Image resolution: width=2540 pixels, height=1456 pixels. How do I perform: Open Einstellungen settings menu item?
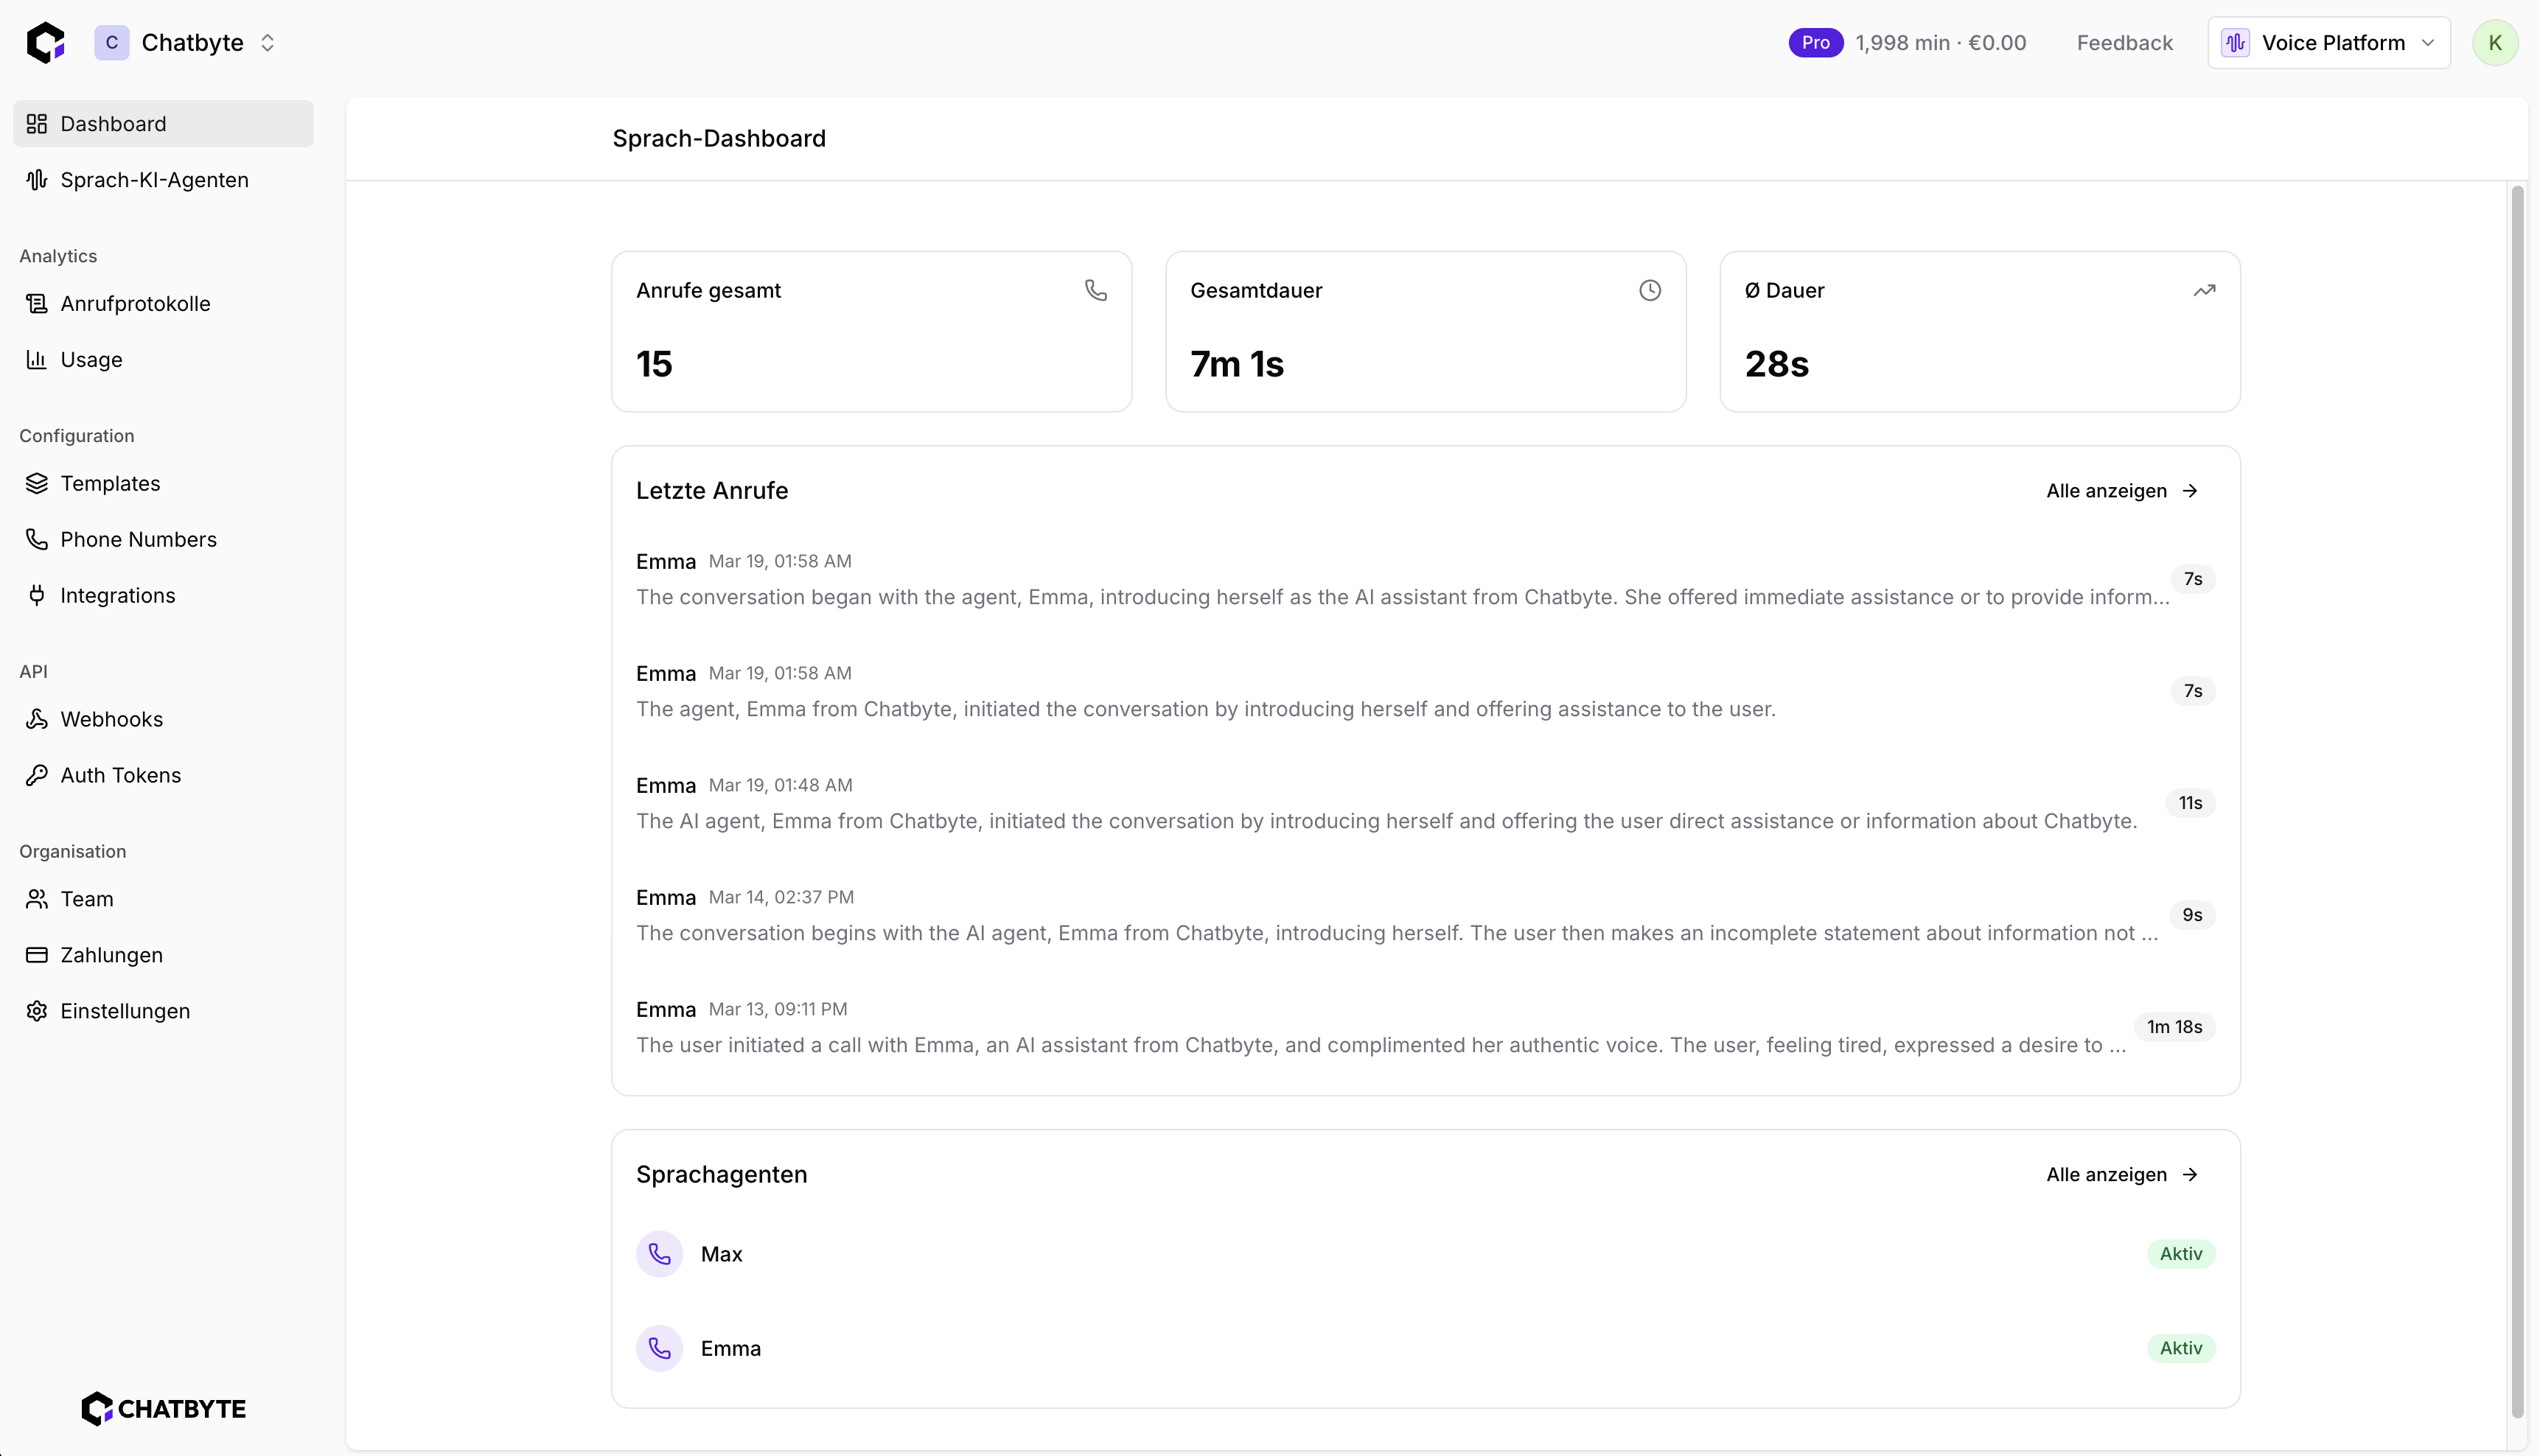click(x=125, y=1012)
